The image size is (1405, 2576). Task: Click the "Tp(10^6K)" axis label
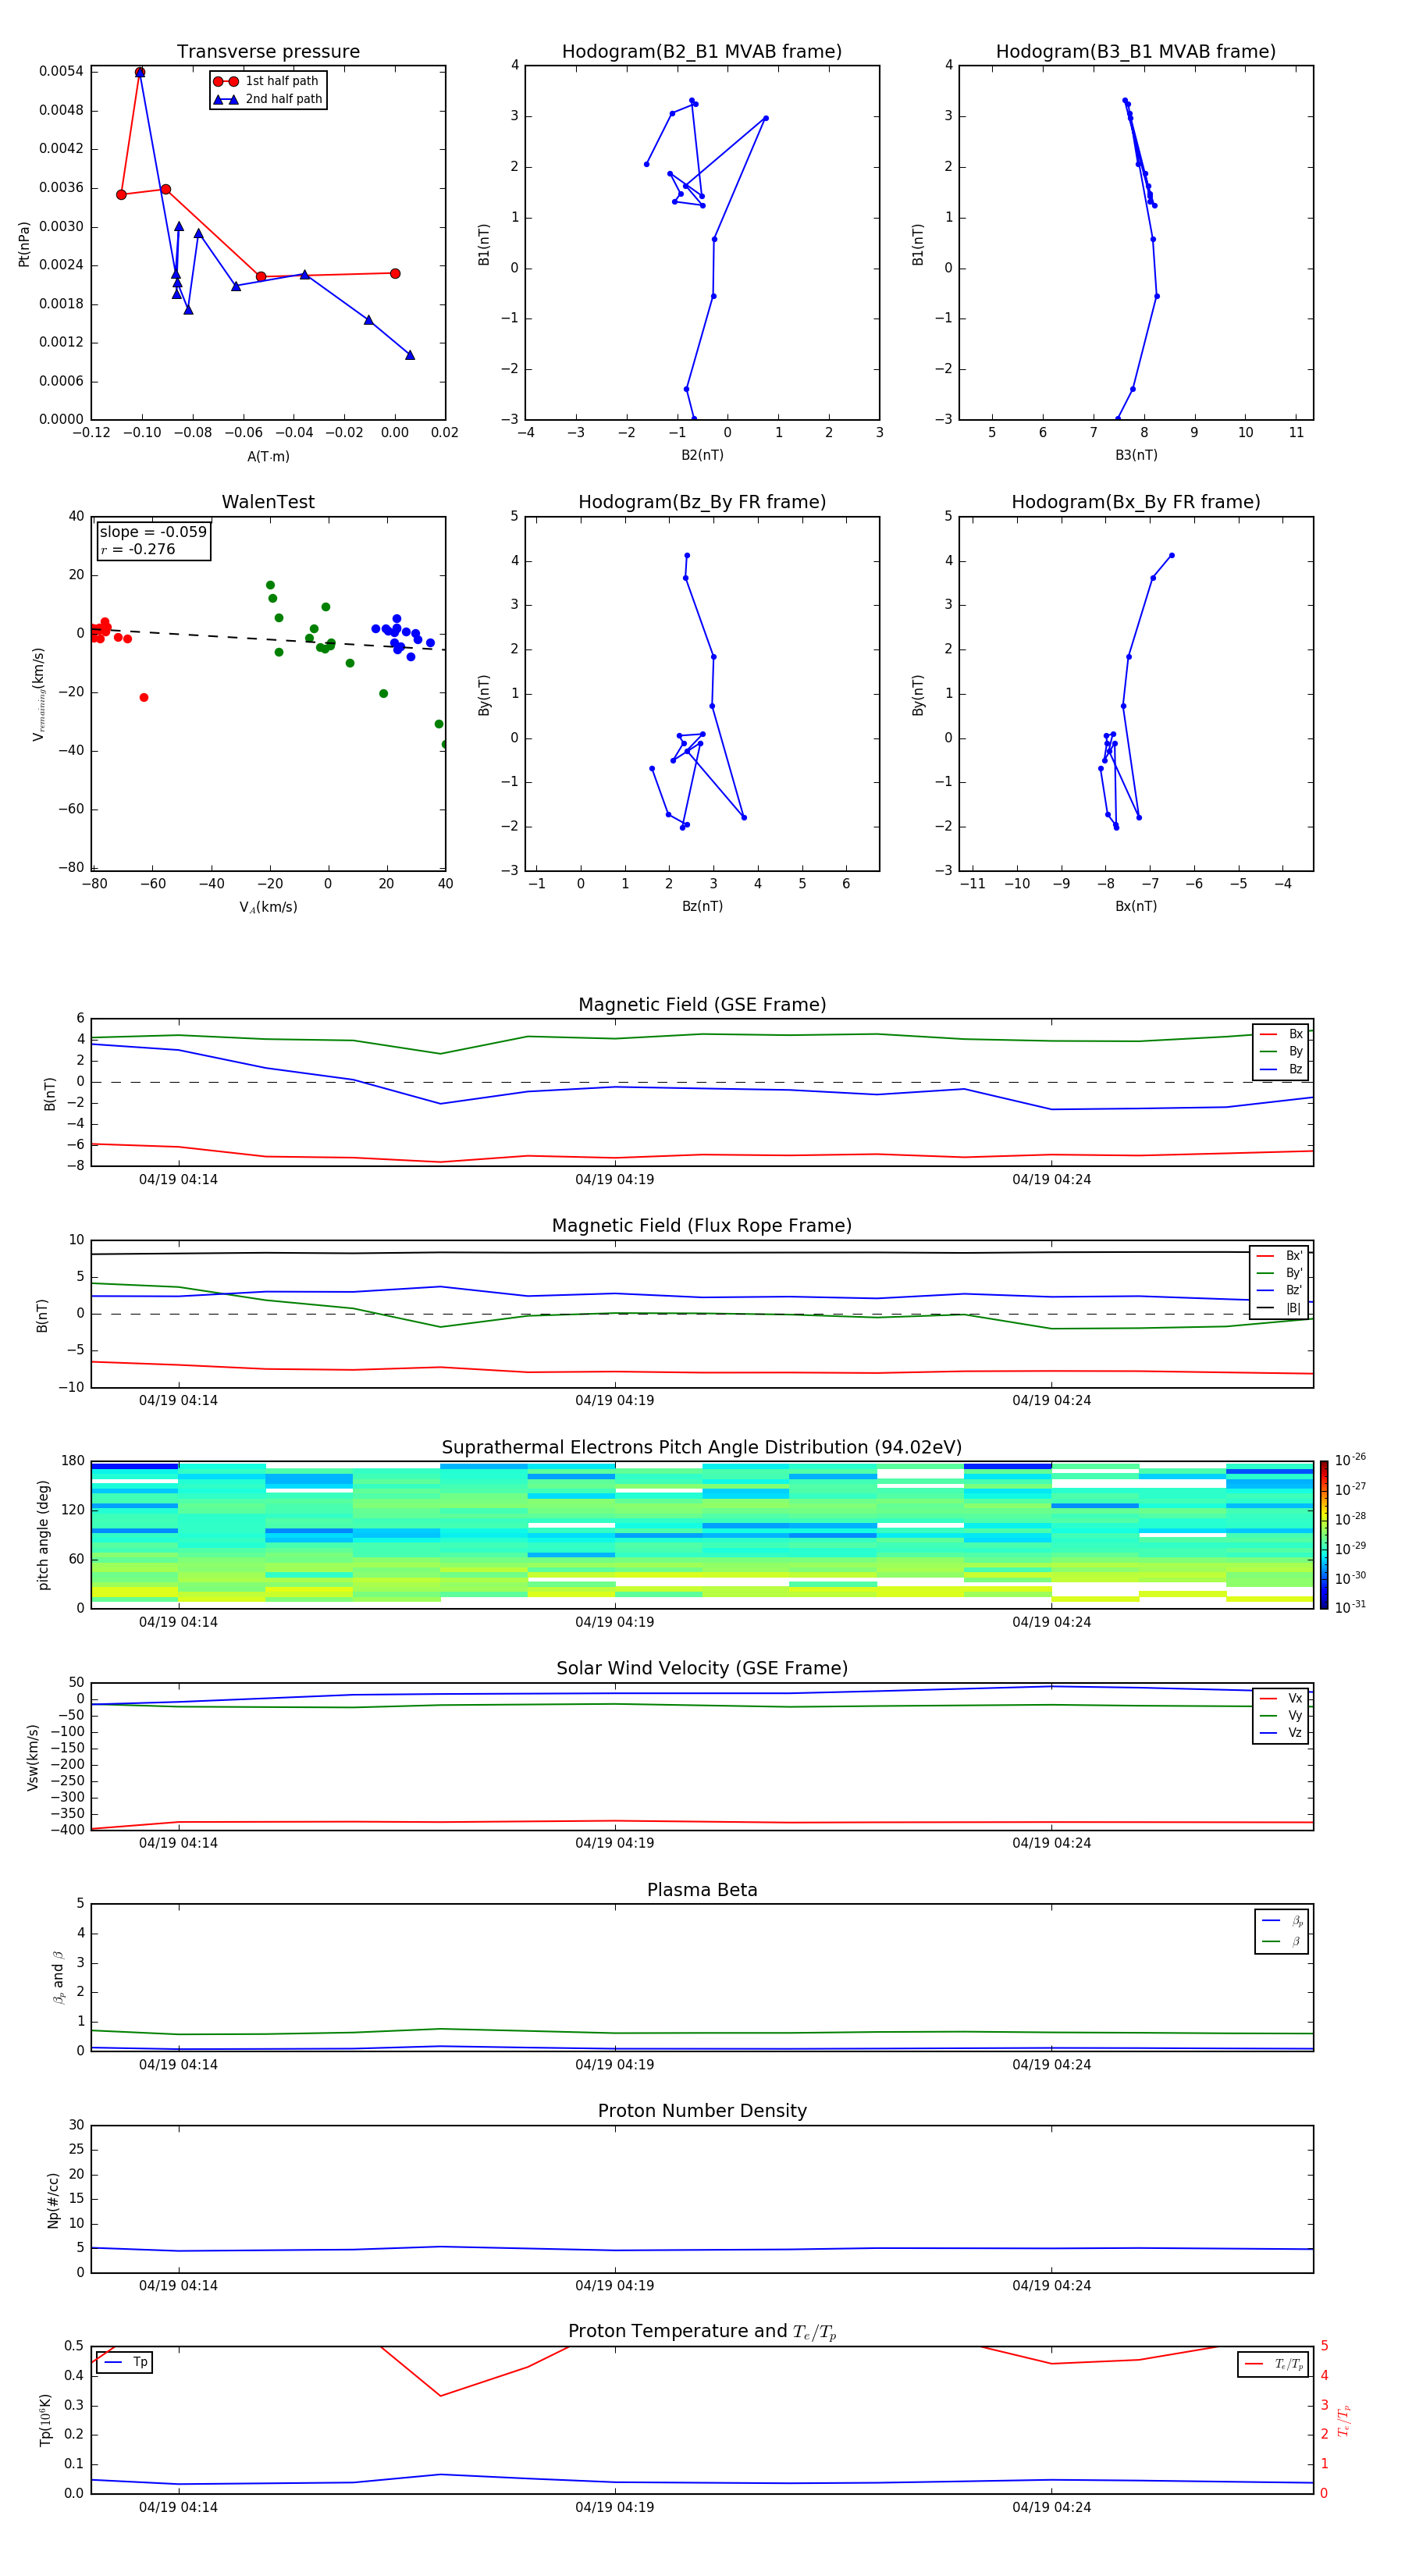coord(45,2420)
